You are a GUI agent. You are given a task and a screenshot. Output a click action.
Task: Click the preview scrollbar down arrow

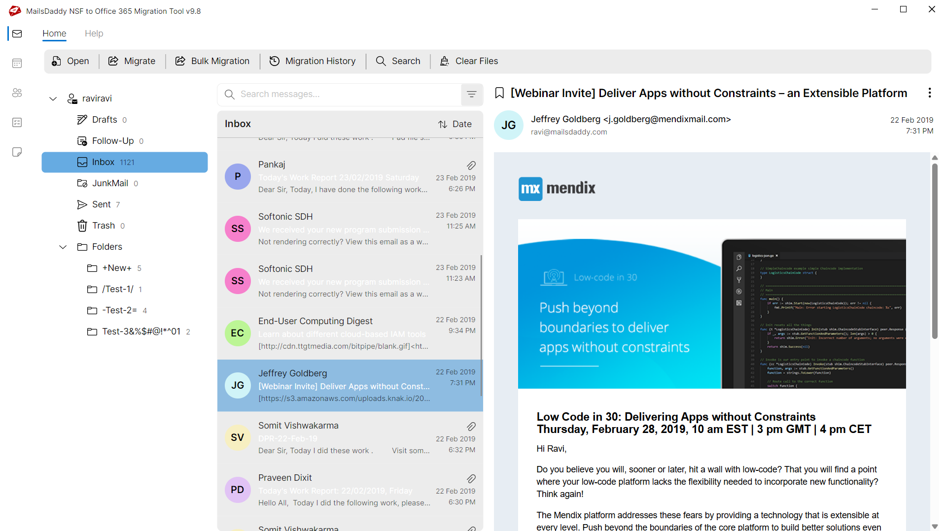[x=935, y=527]
